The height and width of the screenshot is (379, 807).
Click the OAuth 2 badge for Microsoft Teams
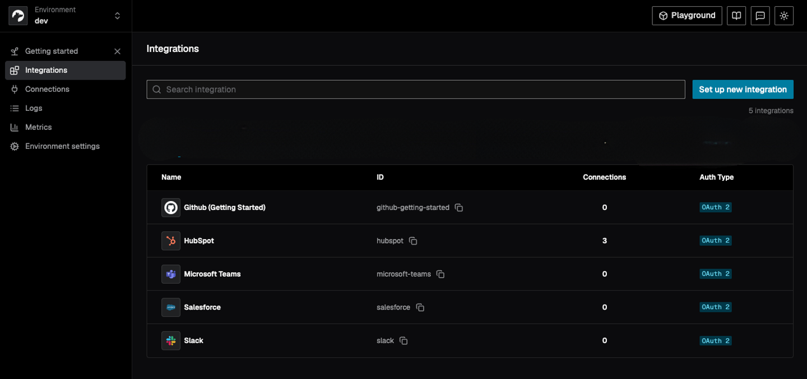(716, 274)
